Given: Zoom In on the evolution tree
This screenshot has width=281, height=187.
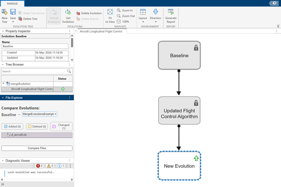Looking at the screenshot, I should [125, 10].
